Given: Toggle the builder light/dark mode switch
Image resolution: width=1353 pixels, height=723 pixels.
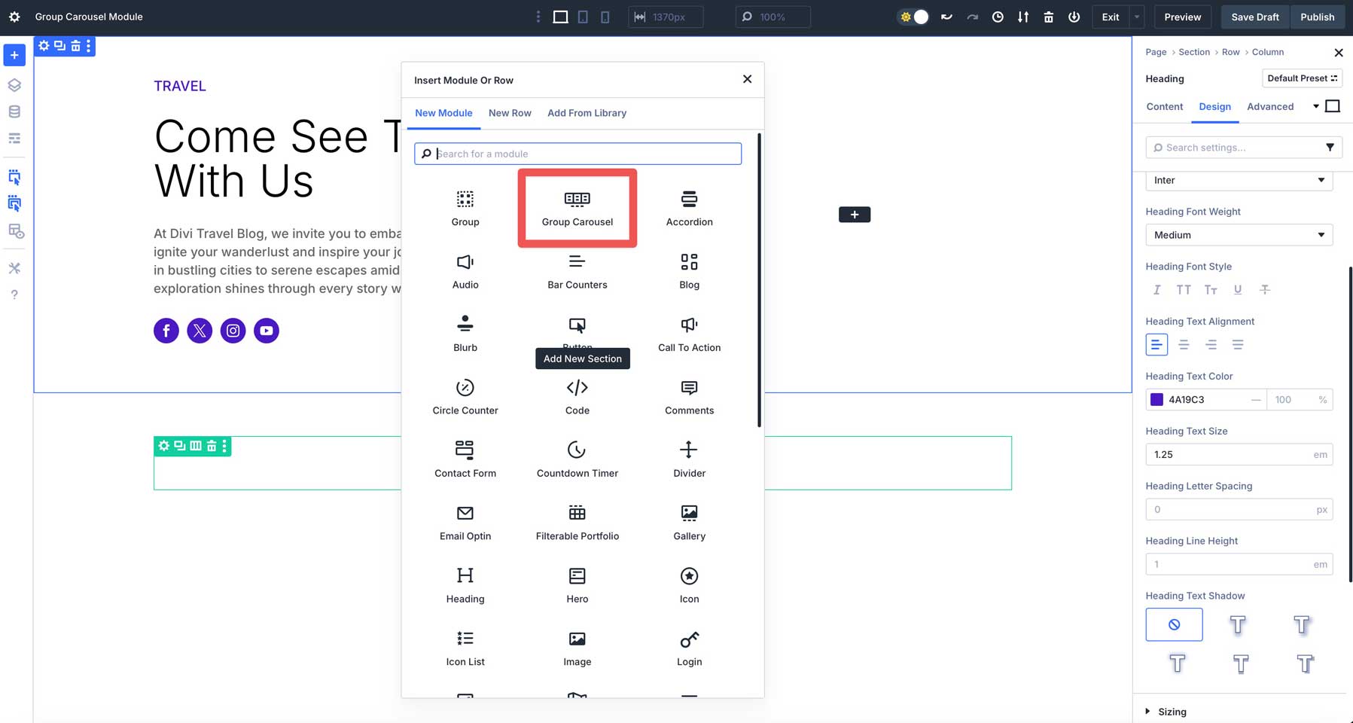Looking at the screenshot, I should click(913, 16).
